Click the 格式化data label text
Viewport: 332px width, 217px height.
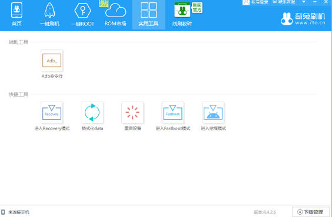coord(92,129)
